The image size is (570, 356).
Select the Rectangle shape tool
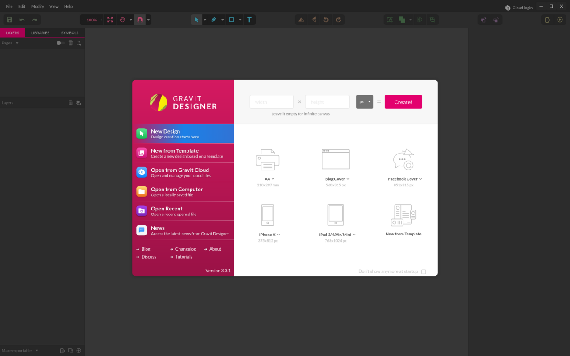tap(232, 20)
